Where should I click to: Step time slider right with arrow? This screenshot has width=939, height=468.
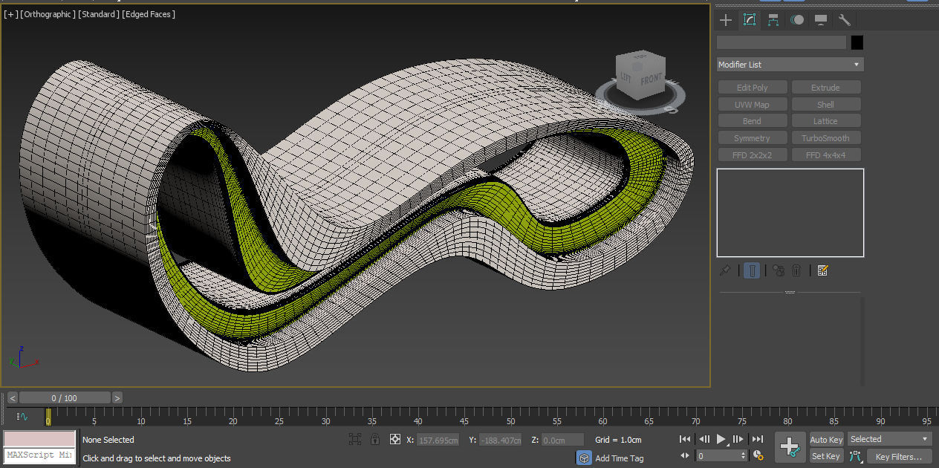(x=117, y=398)
